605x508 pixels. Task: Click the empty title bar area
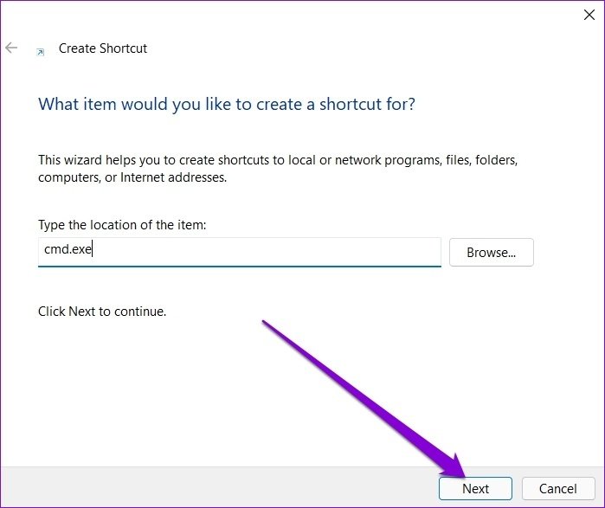pos(303,16)
